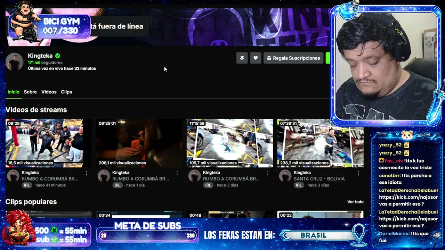Image resolution: width=445 pixels, height=250 pixels.
Task: Click the IRL tag on the 1-day-ago video
Action: pos(118,185)
